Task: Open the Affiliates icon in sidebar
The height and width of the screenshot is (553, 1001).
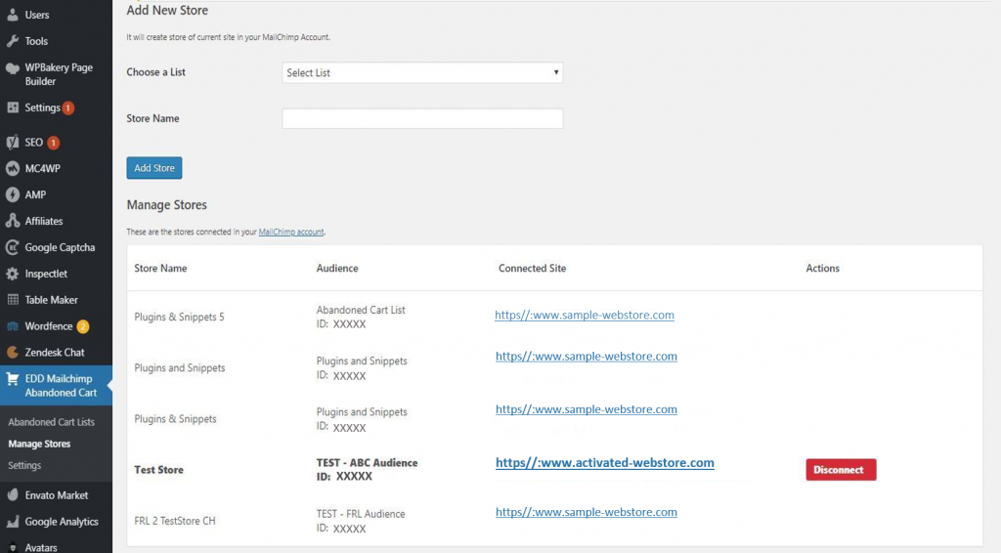Action: [13, 221]
